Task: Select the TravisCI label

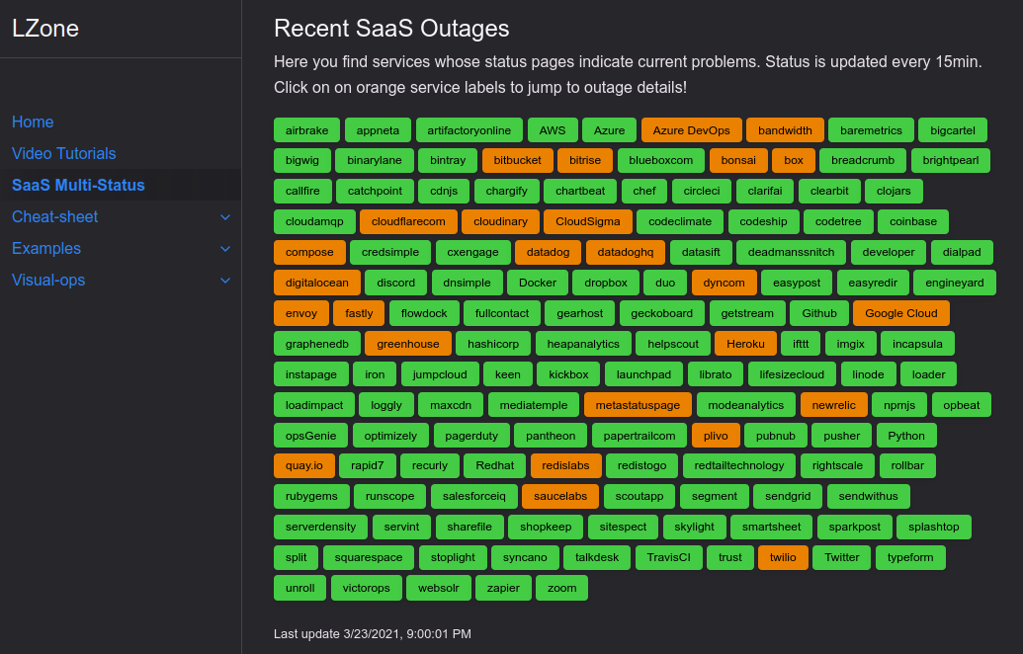Action: click(669, 557)
